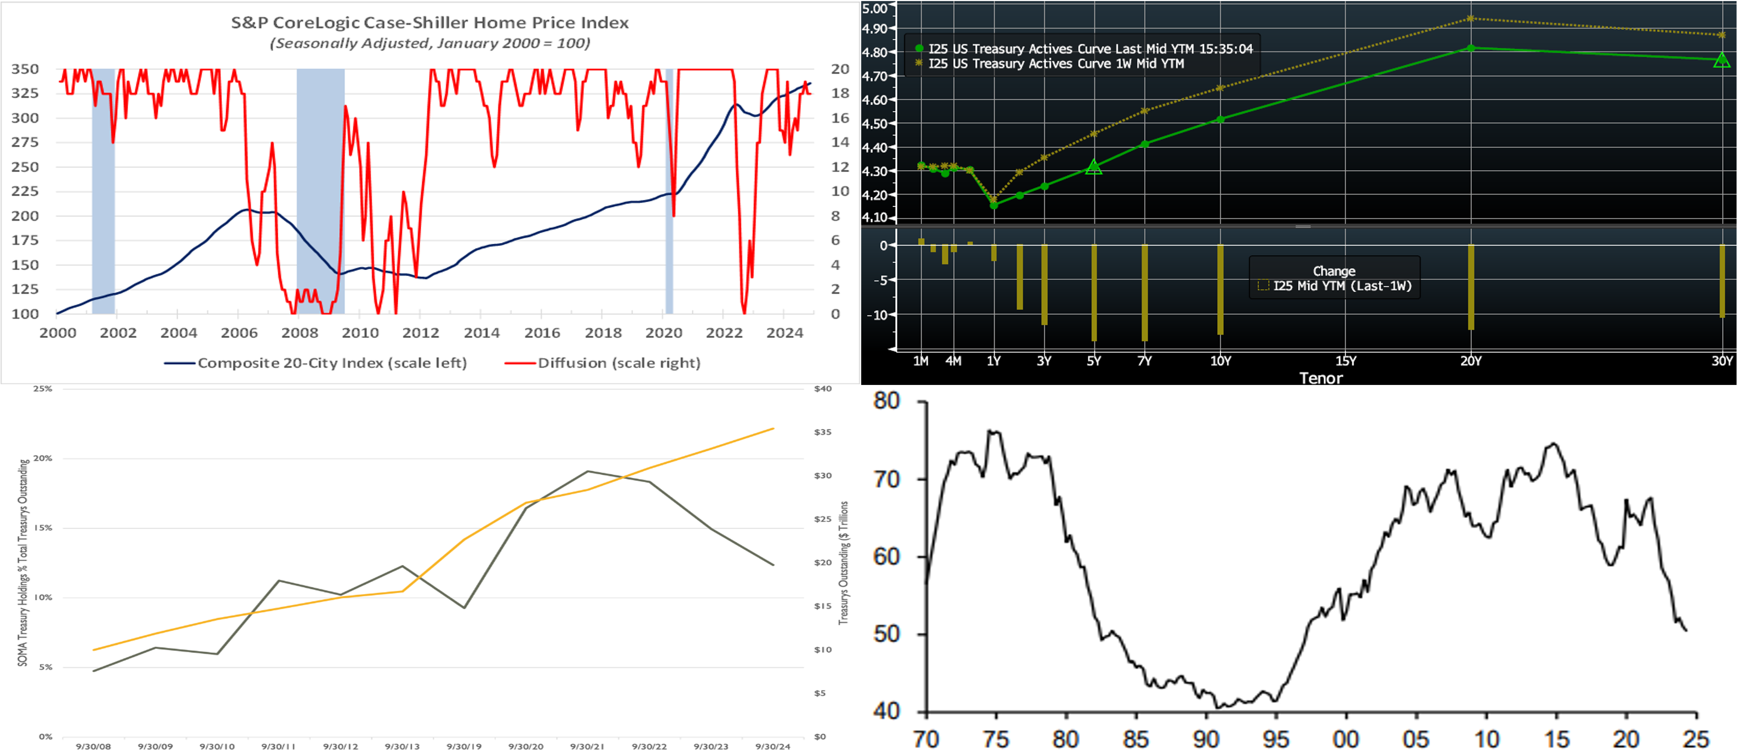The height and width of the screenshot is (753, 1737).
Task: Select the 1M tenor axis label
Action: pyautogui.click(x=920, y=361)
